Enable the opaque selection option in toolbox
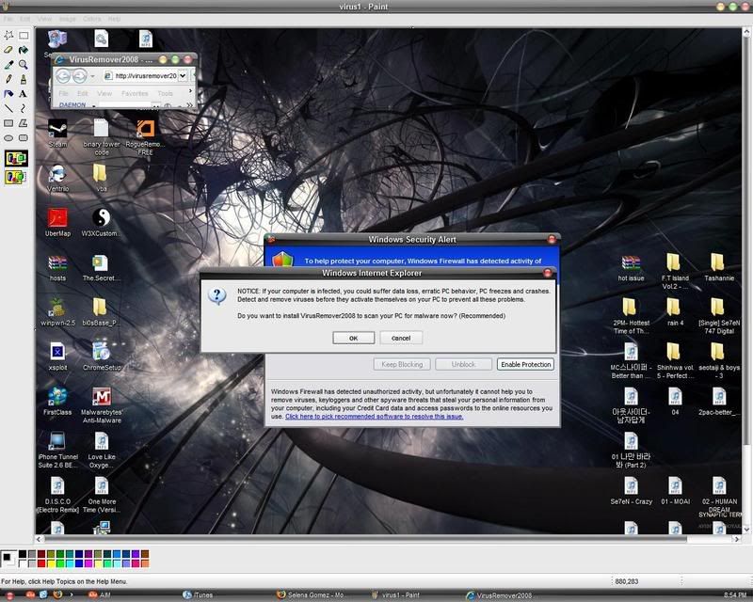The image size is (753, 602). coord(16,158)
